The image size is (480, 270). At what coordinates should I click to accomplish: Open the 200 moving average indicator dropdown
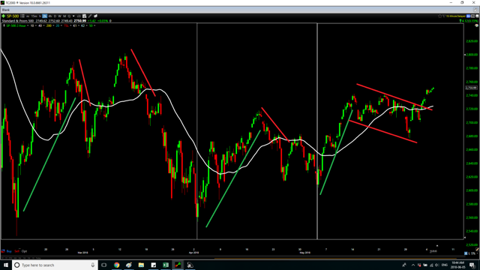click(53, 25)
